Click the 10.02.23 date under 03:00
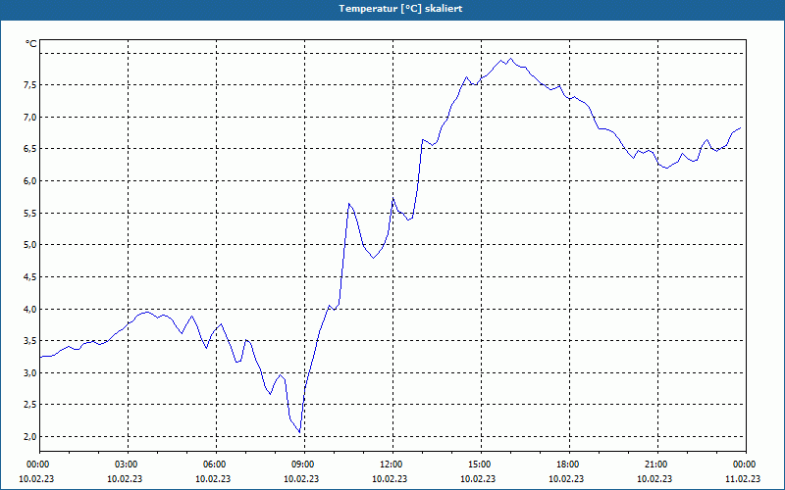Screen dimensions: 785x490 pyautogui.click(x=125, y=478)
